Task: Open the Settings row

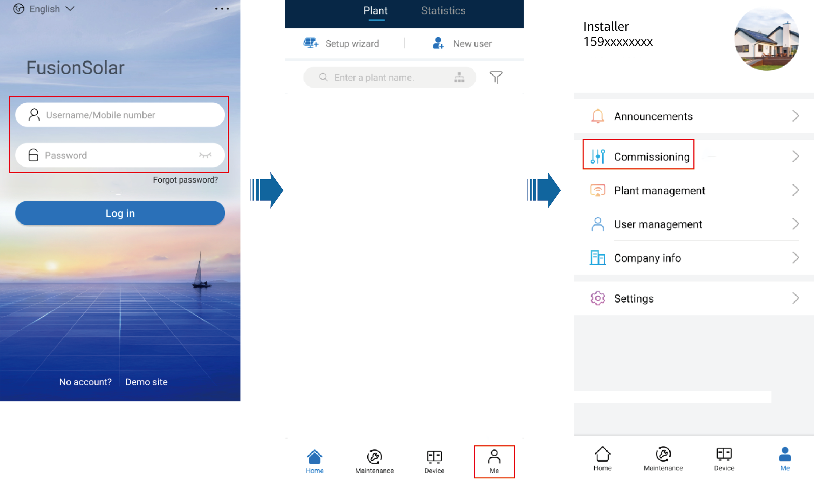Action: (x=693, y=298)
